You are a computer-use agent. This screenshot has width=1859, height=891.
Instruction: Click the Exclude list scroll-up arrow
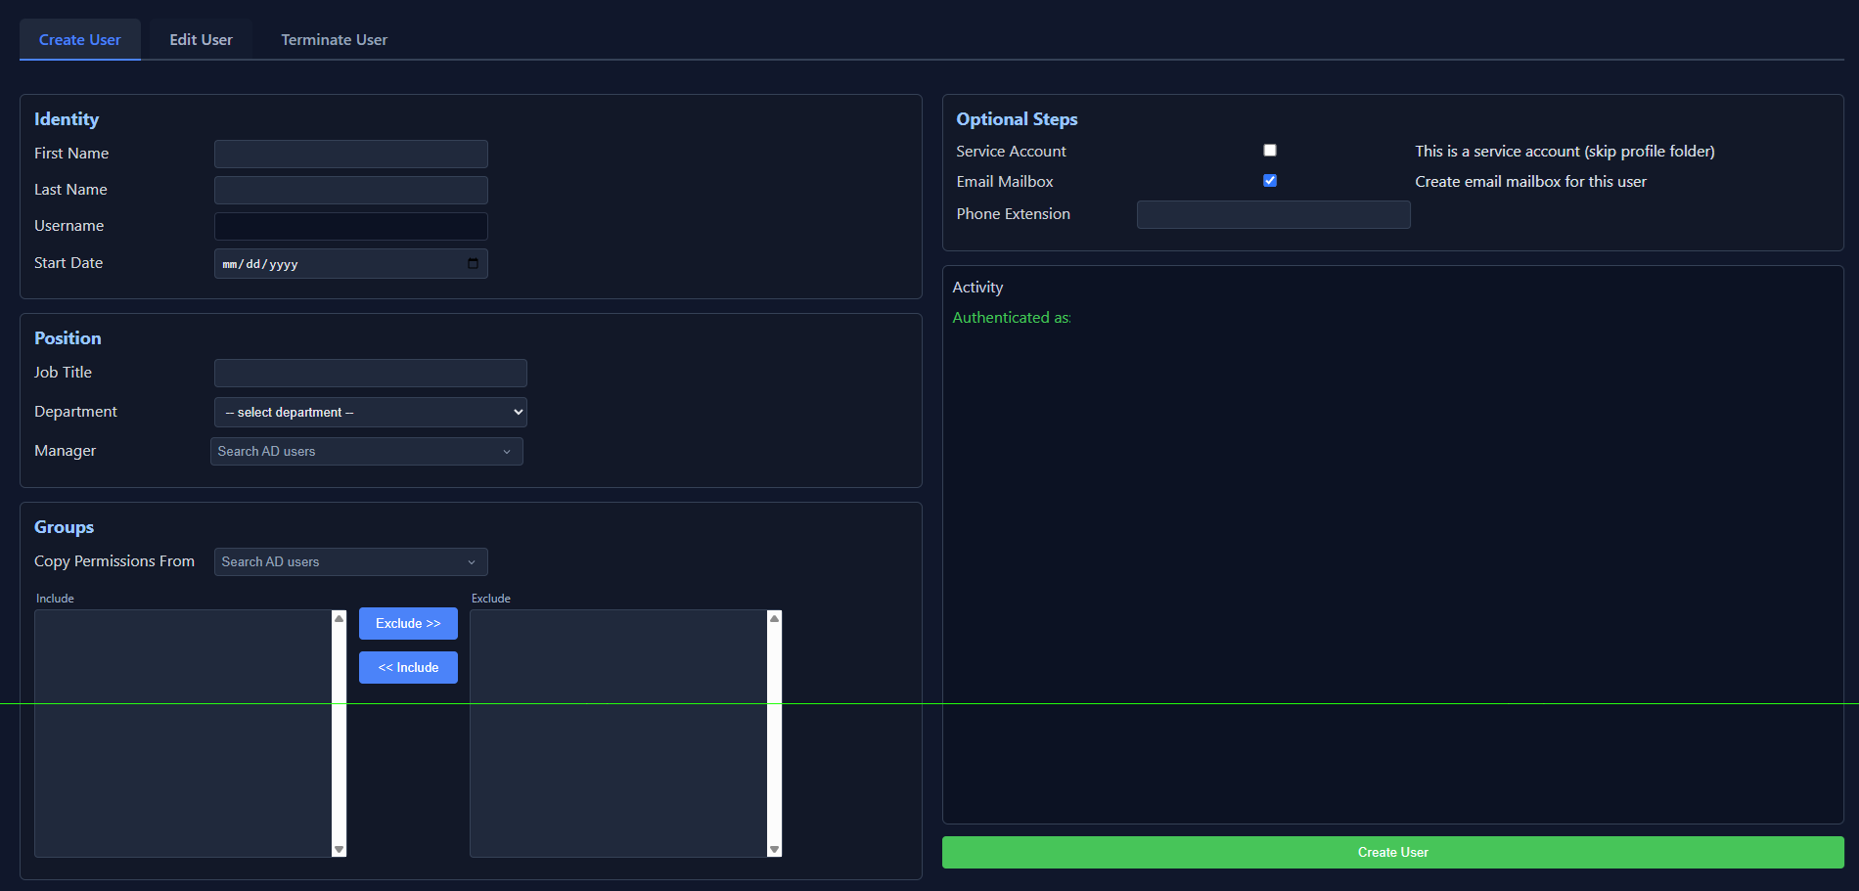pos(775,618)
